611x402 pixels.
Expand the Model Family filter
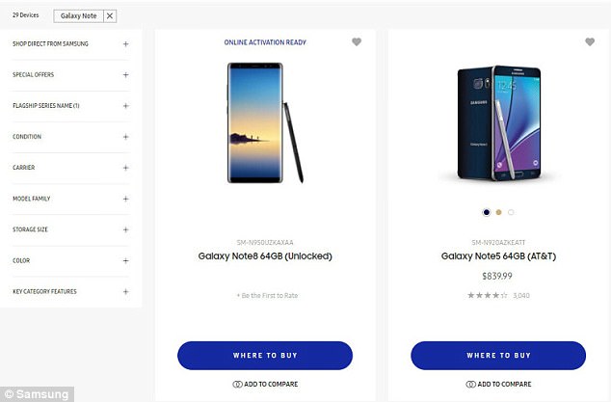click(125, 199)
